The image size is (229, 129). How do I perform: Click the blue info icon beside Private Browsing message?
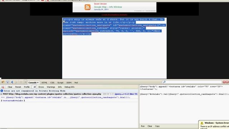click(2, 91)
